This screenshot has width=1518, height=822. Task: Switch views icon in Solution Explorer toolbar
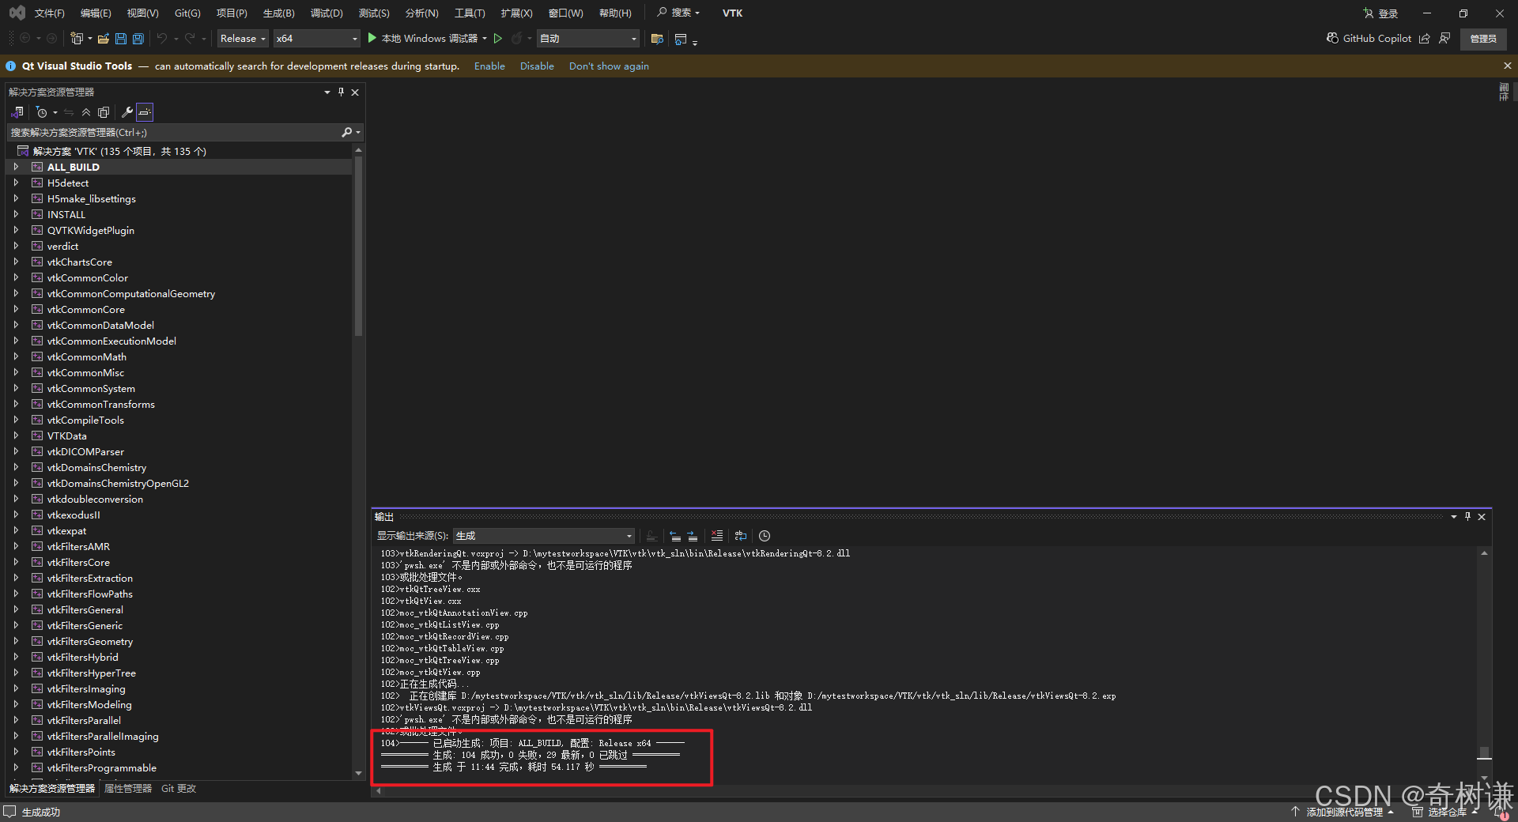[x=17, y=112]
